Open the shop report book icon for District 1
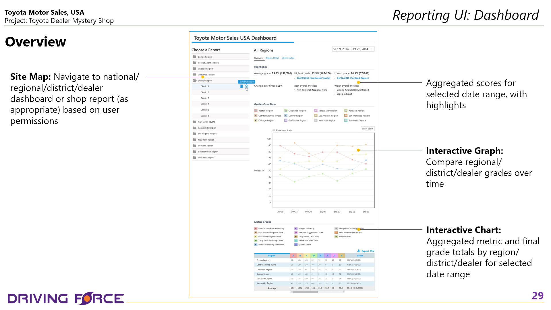 241,86
